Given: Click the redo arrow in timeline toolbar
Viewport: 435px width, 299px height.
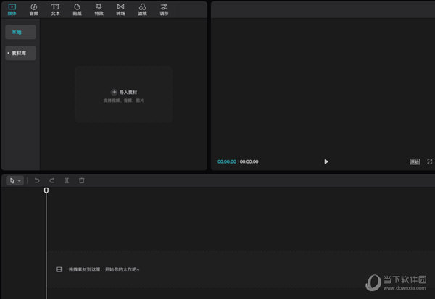Looking at the screenshot, I should pos(51,180).
